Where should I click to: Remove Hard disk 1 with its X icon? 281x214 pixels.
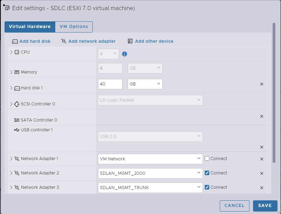[x=261, y=84]
